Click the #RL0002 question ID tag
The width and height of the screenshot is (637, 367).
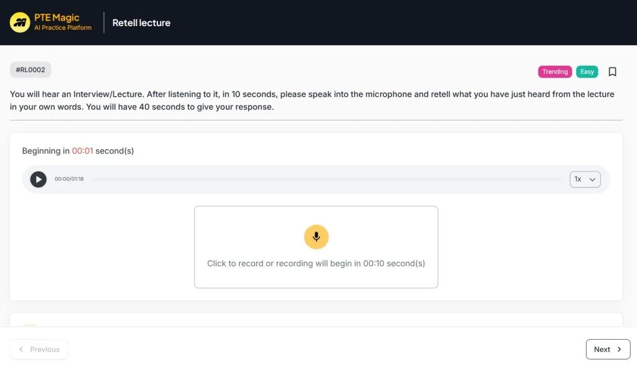pos(30,70)
